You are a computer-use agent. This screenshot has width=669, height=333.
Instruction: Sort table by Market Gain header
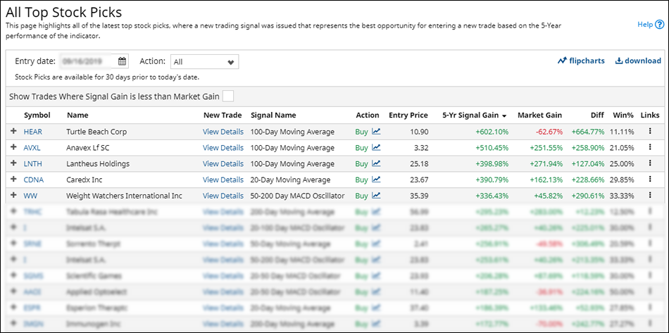(539, 115)
